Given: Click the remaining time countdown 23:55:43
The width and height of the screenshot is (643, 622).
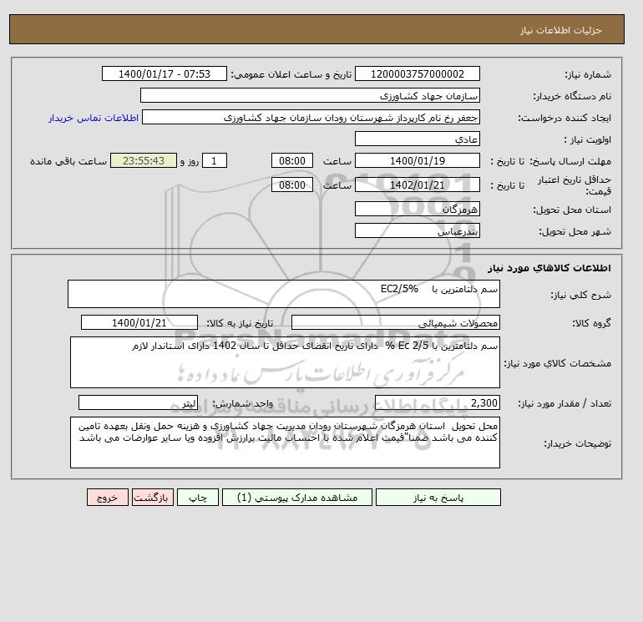Looking at the screenshot, I should pyautogui.click(x=144, y=161).
